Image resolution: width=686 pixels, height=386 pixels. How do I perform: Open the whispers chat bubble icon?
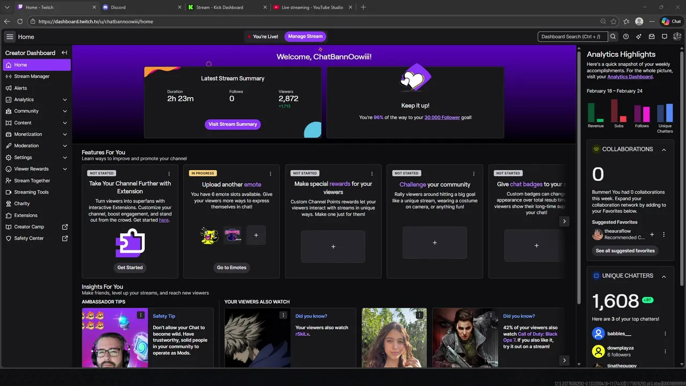pos(665,36)
